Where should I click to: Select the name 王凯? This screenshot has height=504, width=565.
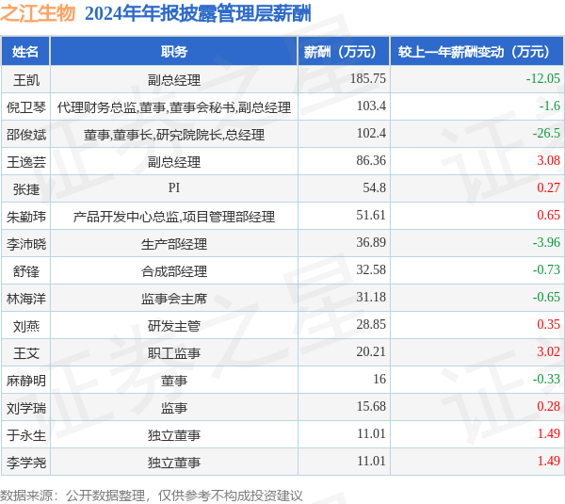click(26, 80)
